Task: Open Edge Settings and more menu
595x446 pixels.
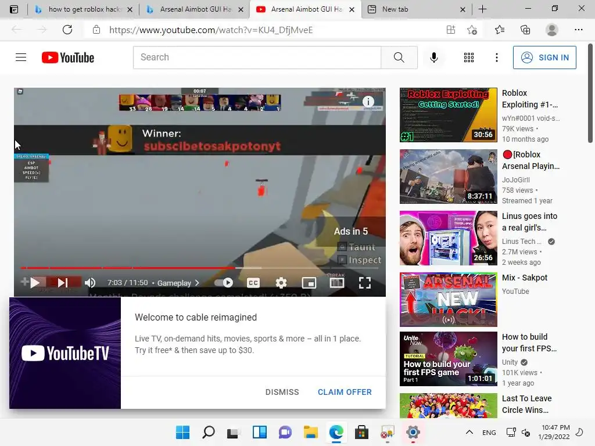Action: pos(578,30)
